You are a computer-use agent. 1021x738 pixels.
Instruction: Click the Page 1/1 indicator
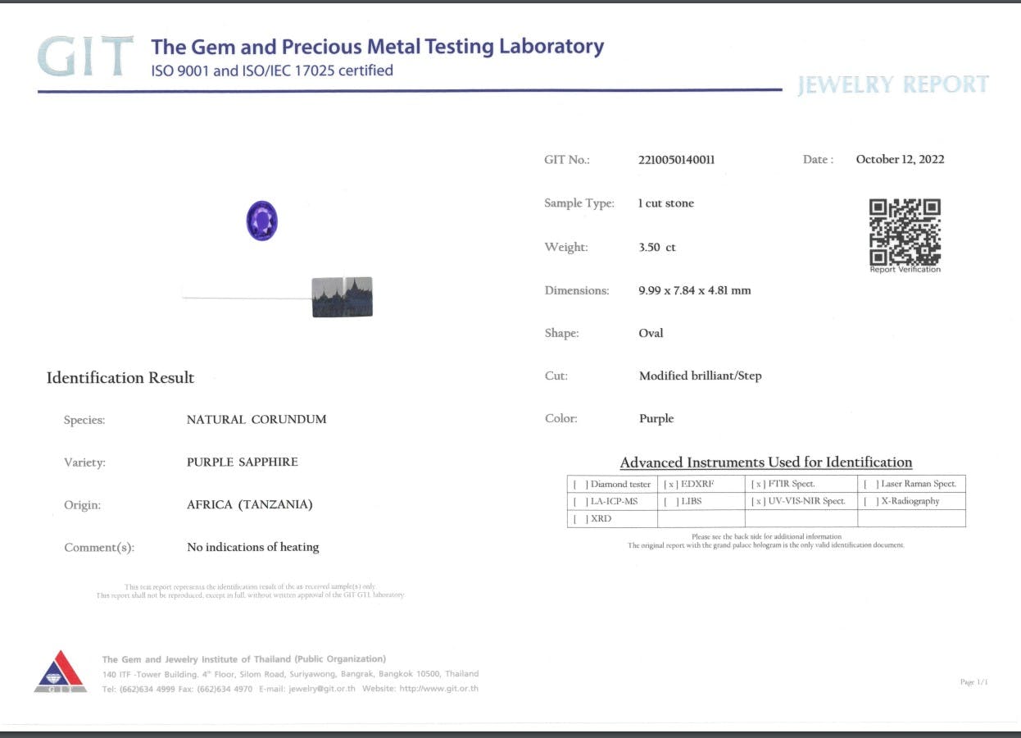pyautogui.click(x=973, y=682)
